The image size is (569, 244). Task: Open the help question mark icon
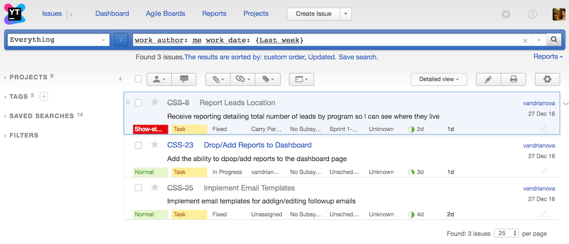point(532,14)
